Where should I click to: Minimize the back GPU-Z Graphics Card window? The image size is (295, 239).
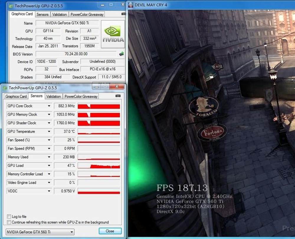(x=103, y=5)
